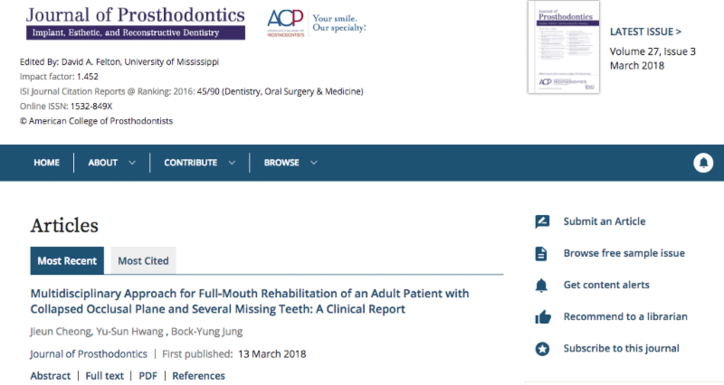Click the thumbs-up librarian recommendation icon
Image resolution: width=724 pixels, height=385 pixels.
point(542,316)
